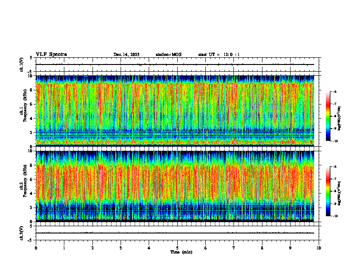Click the "VLF Spectra" plot title
The width and height of the screenshot is (359, 278).
click(51, 55)
